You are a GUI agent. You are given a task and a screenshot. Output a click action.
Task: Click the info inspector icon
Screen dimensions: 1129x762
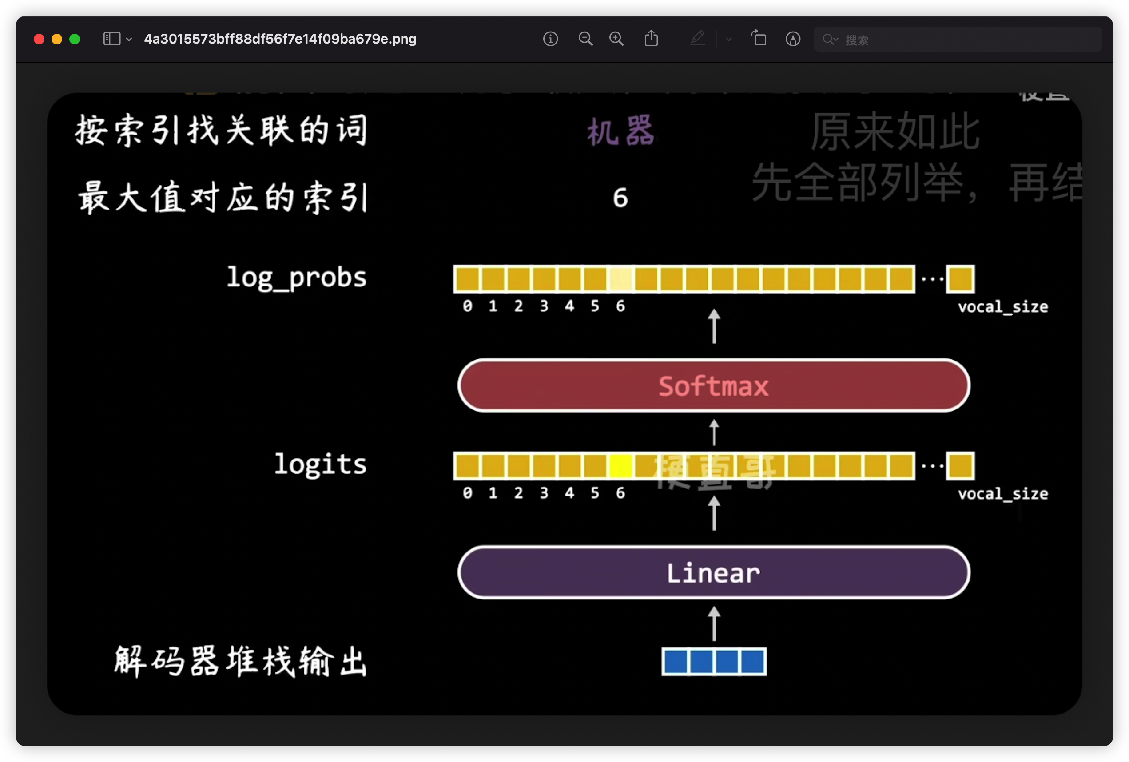click(x=550, y=39)
